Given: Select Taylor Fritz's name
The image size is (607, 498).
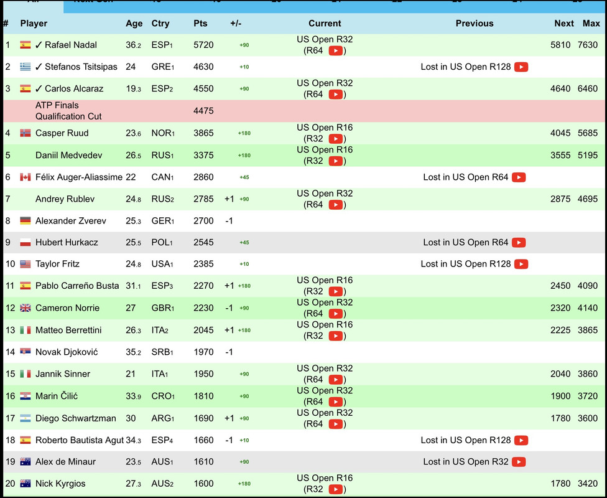Looking at the screenshot, I should [x=57, y=265].
